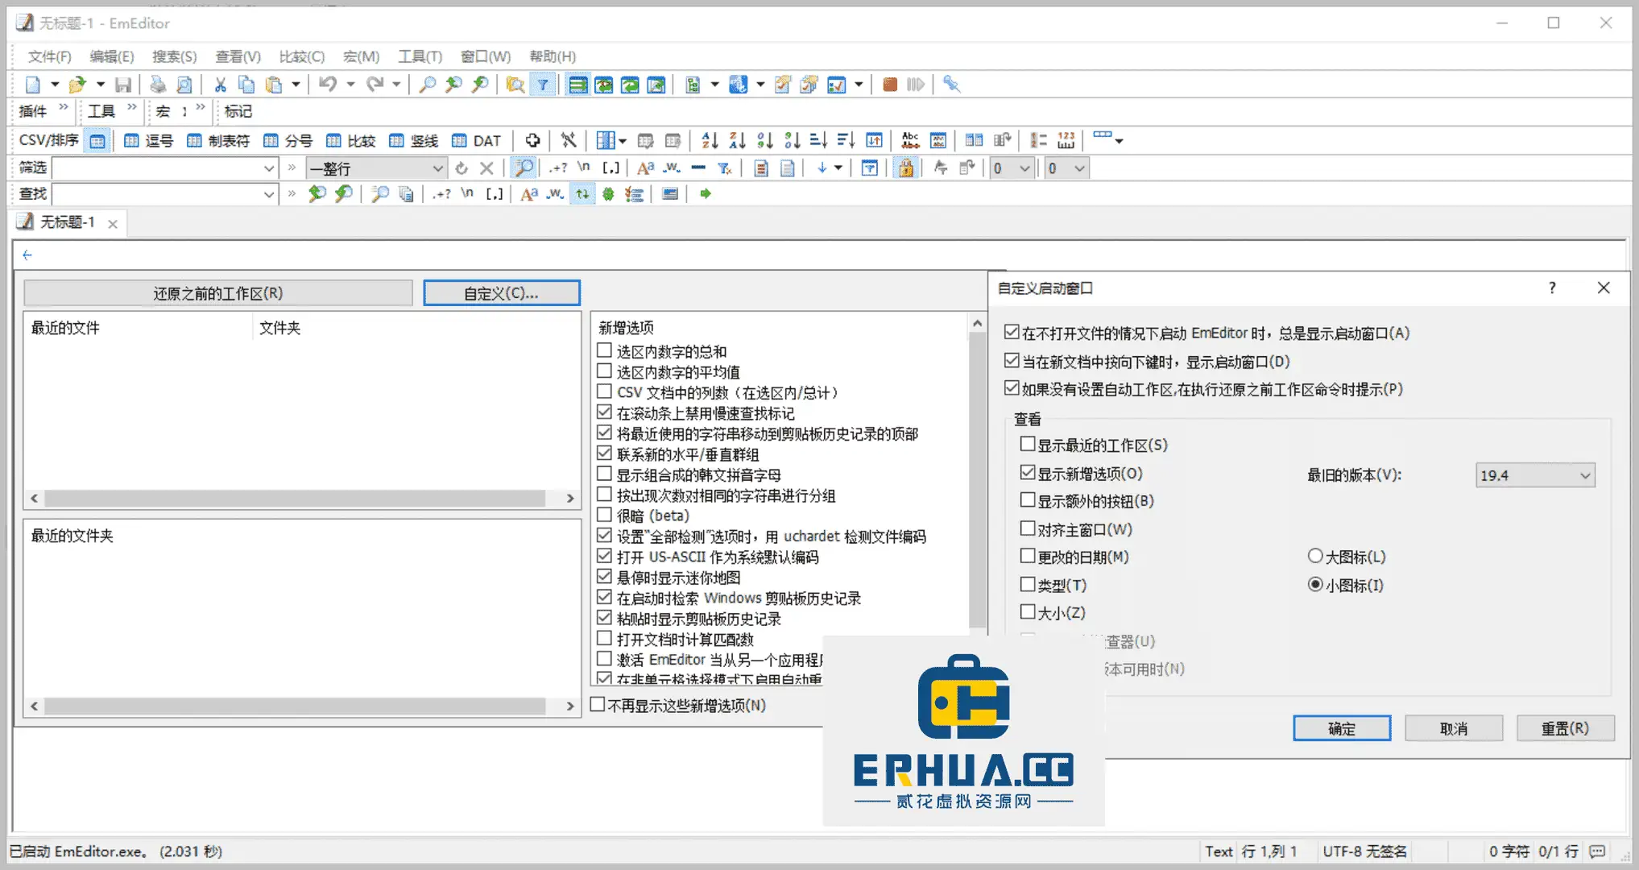Check 选区内数字的总和 option
The height and width of the screenshot is (870, 1639).
(x=604, y=350)
